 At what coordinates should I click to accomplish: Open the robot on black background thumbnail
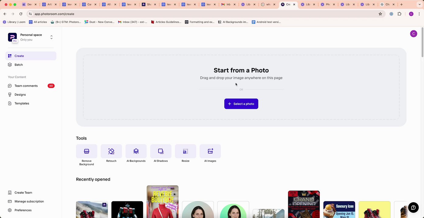coord(127,210)
